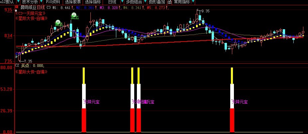Screen dimensions: 308x134
Task: Open the F10资料 tab
Action: (x=53, y=2)
